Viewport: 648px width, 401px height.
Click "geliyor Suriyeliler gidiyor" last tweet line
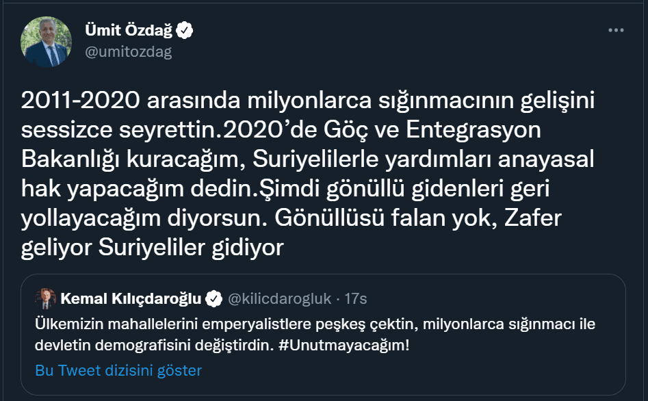(x=152, y=247)
